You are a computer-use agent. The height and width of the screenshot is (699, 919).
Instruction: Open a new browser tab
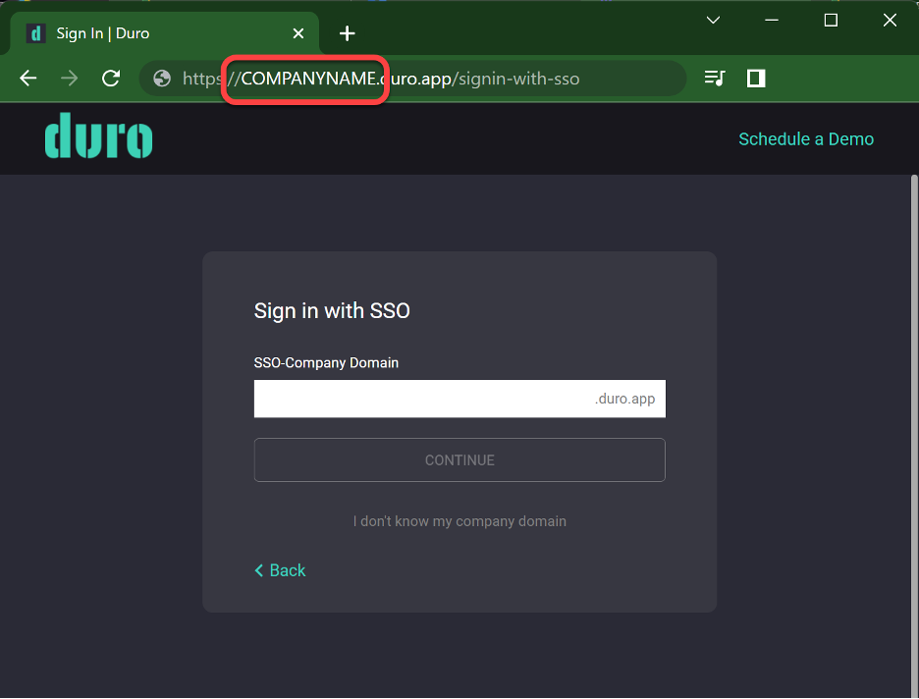[347, 33]
